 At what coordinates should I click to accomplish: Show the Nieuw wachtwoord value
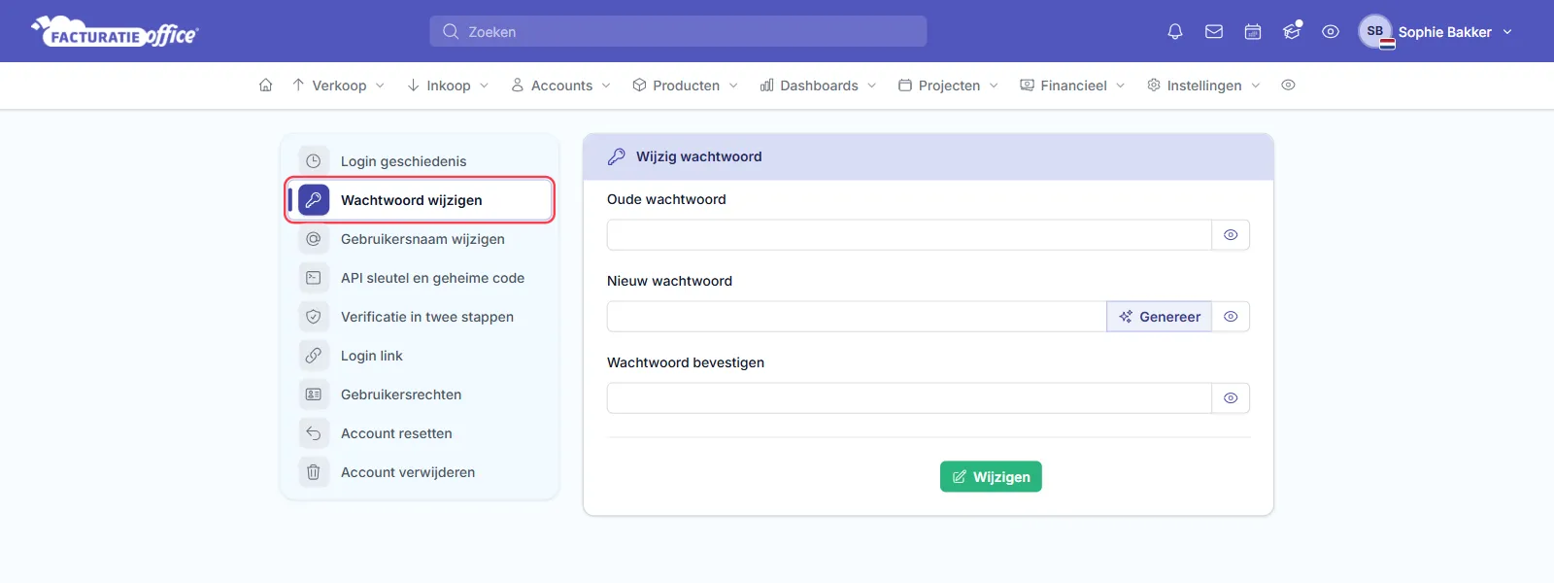point(1231,317)
